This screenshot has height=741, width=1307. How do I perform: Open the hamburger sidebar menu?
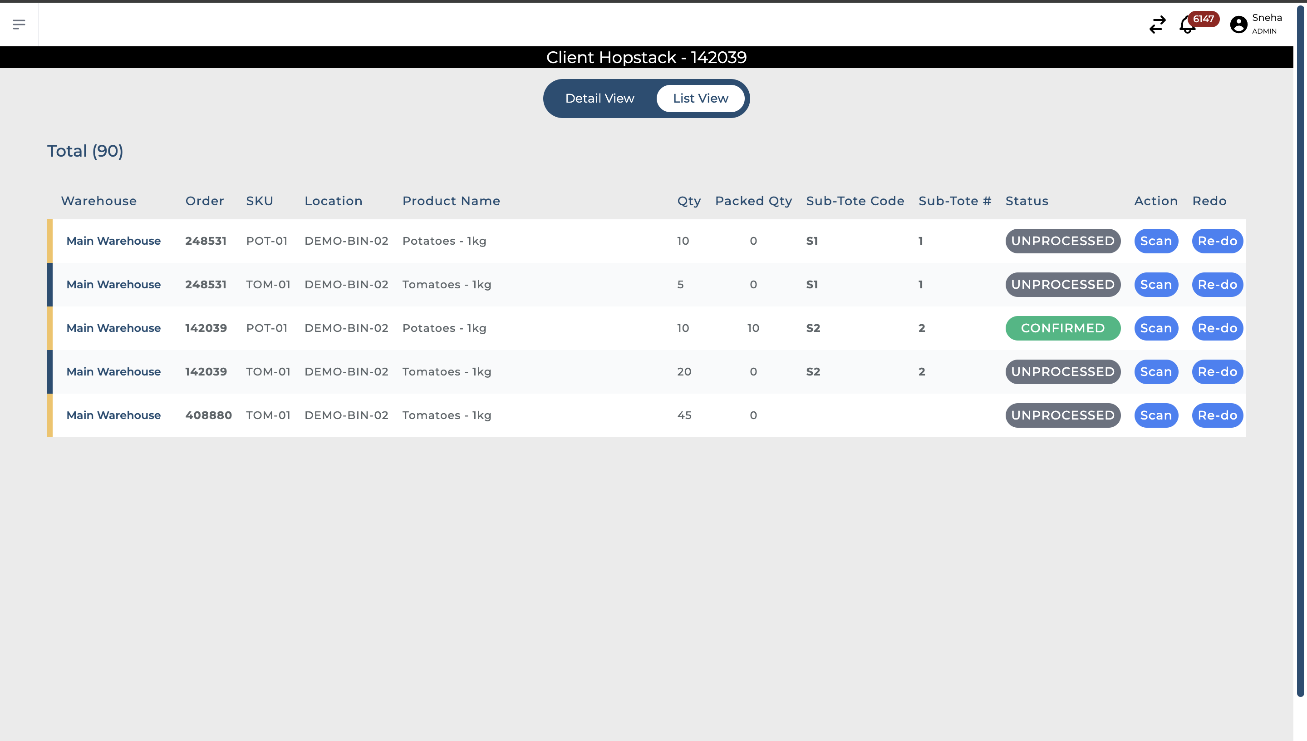(x=19, y=24)
